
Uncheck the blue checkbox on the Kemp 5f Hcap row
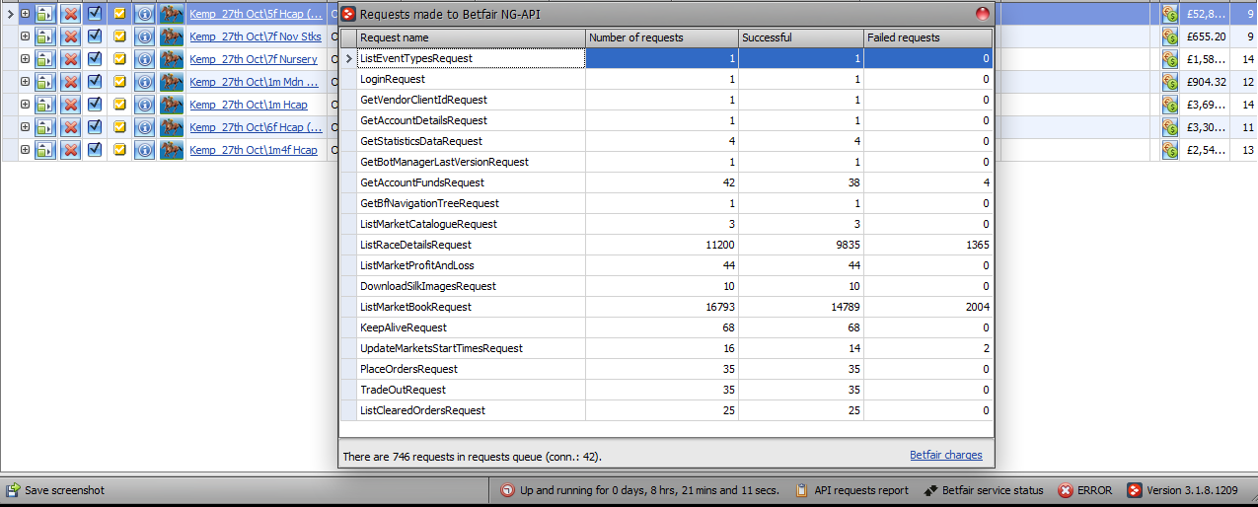pyautogui.click(x=95, y=14)
